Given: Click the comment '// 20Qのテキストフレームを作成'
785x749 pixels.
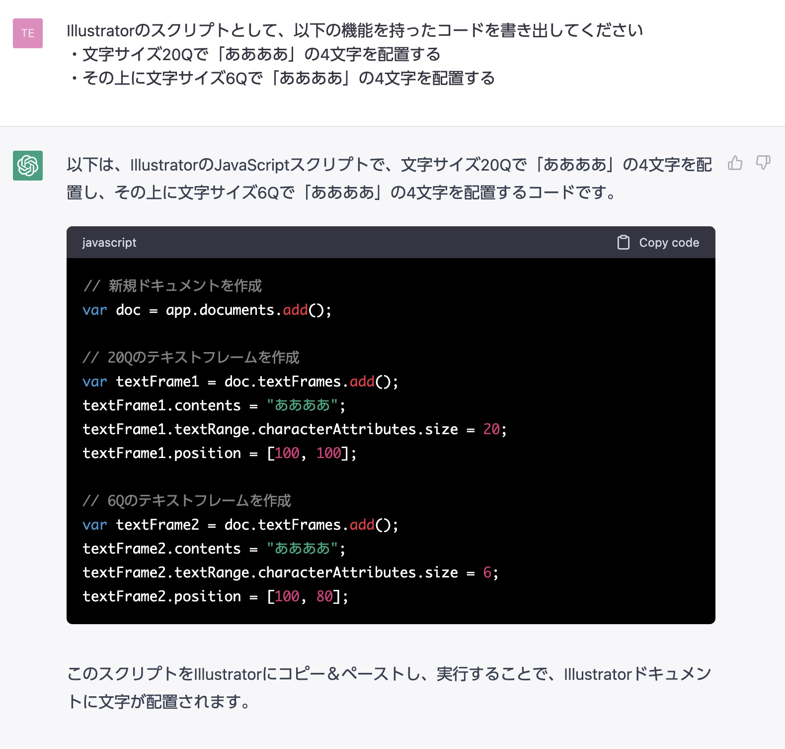Looking at the screenshot, I should click(x=191, y=357).
